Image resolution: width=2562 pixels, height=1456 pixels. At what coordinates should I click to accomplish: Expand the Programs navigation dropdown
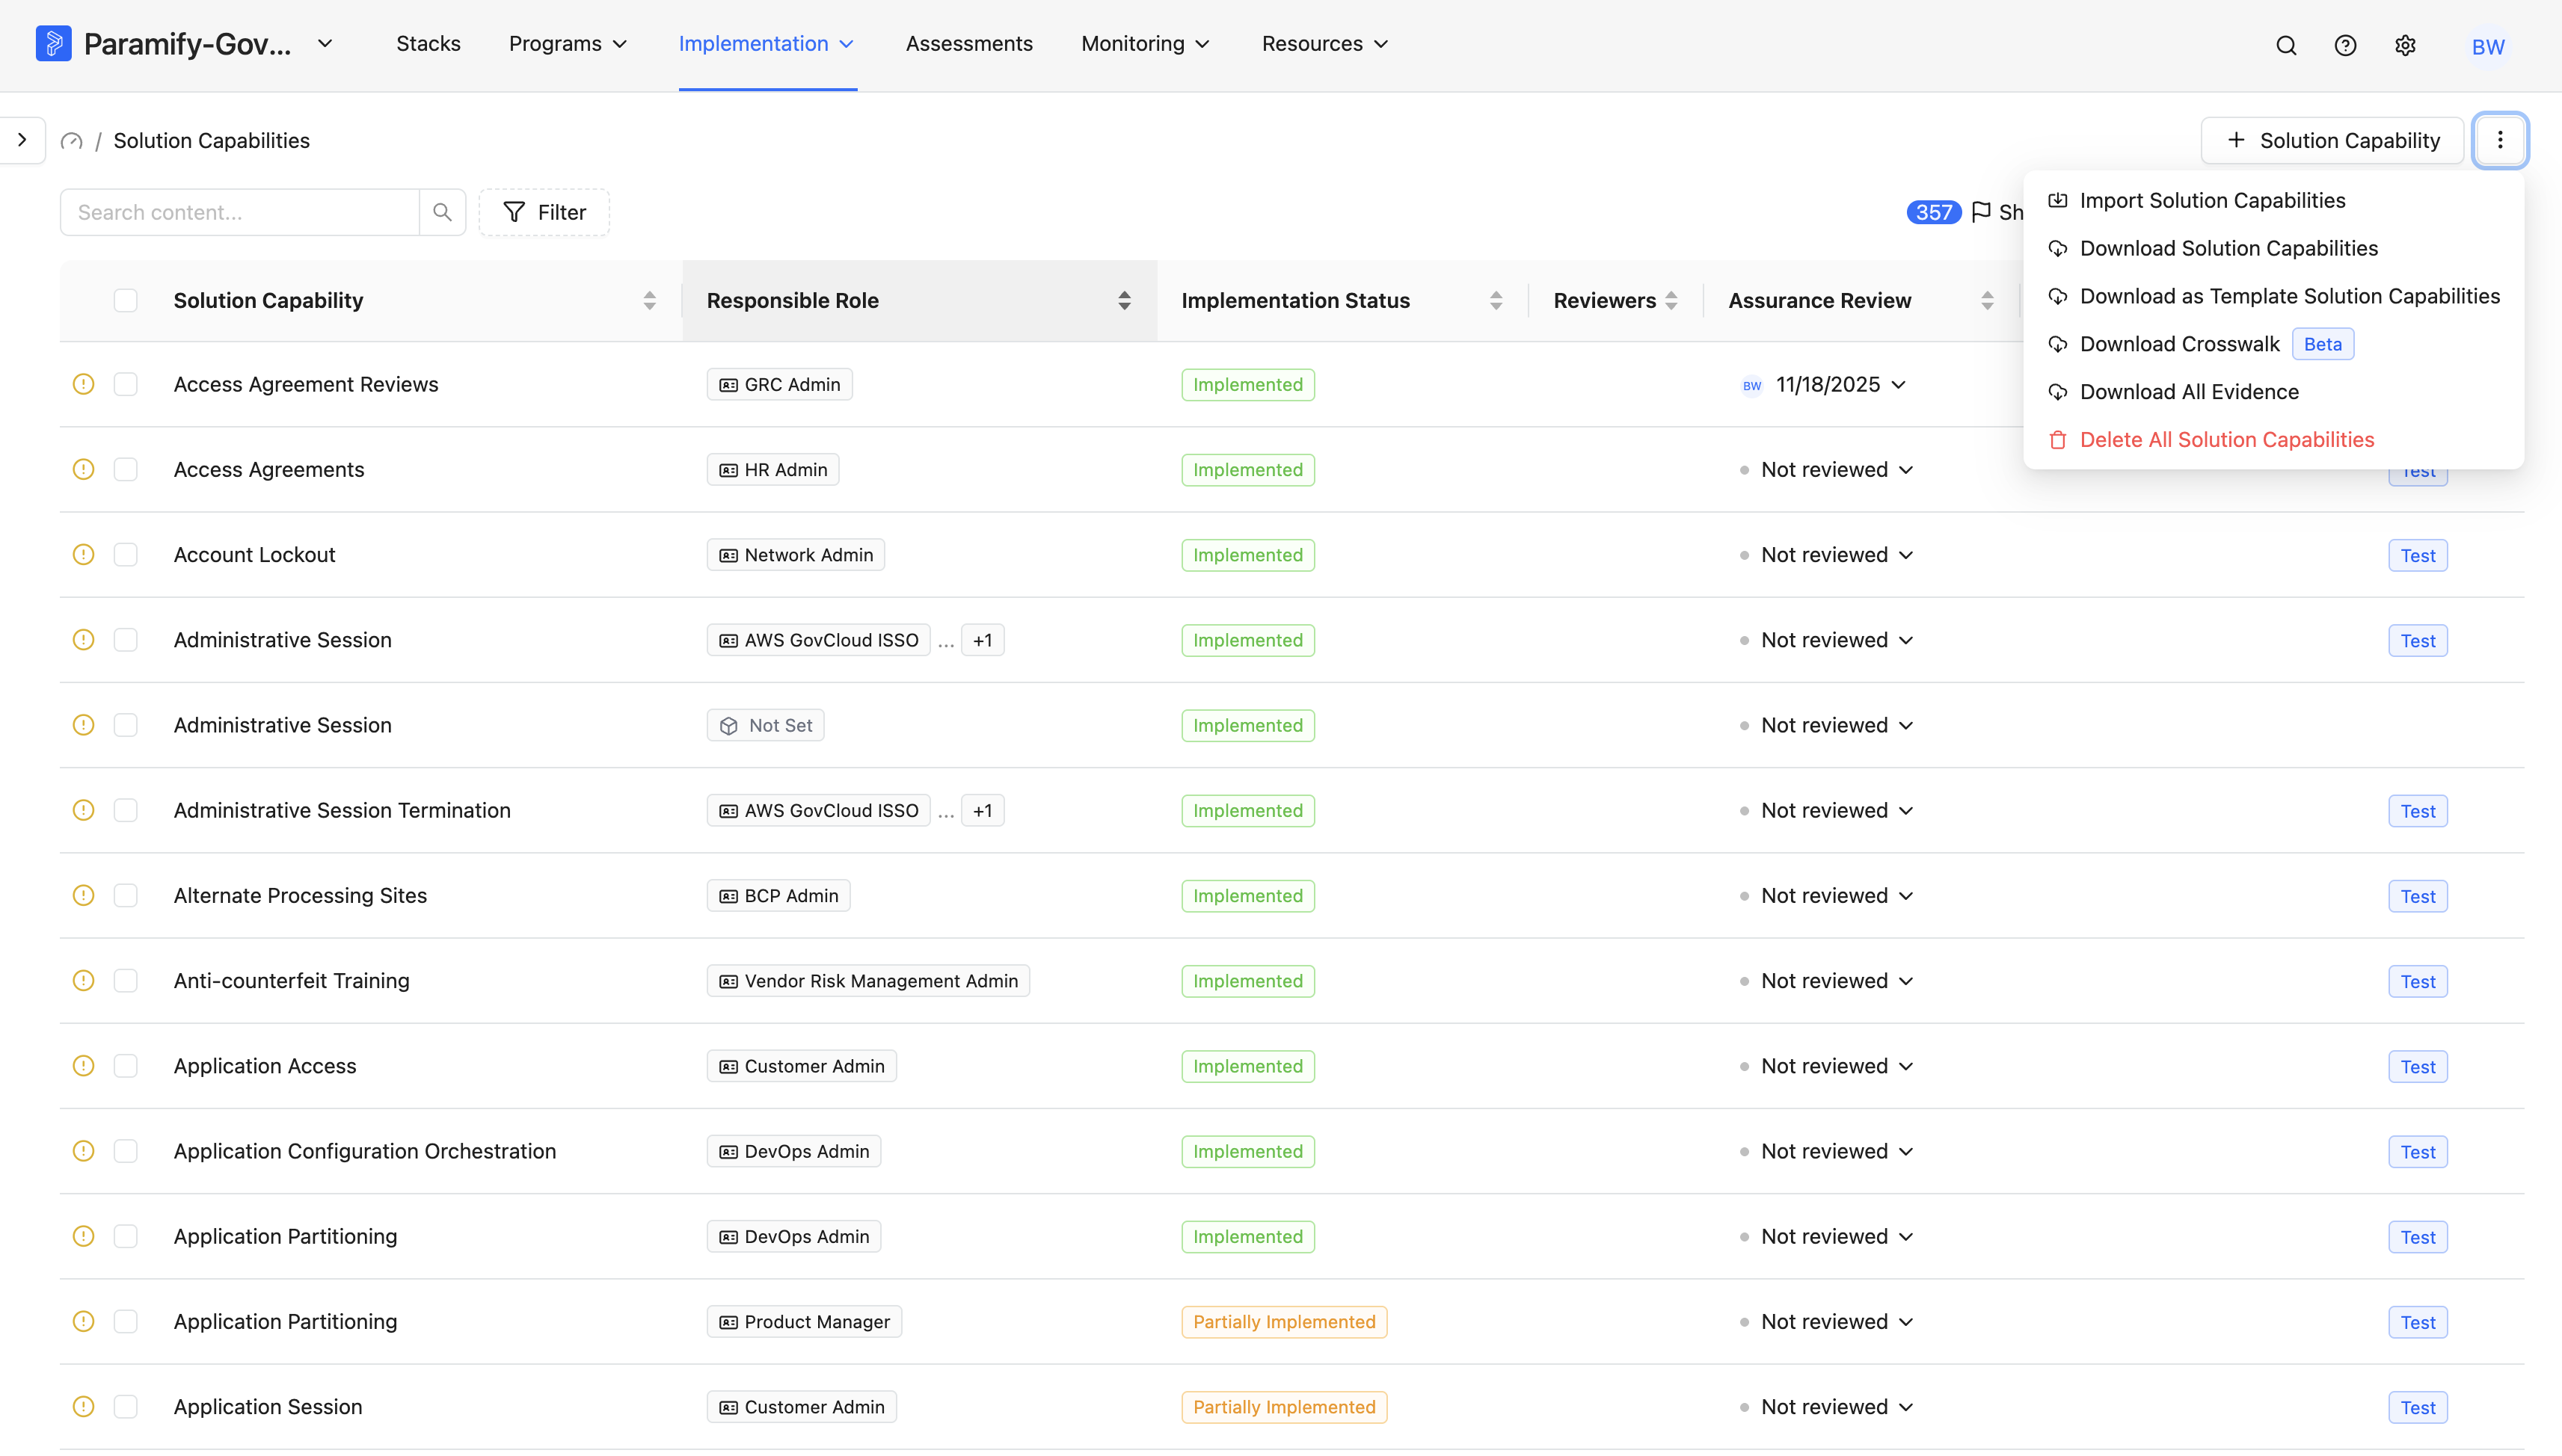pos(568,44)
